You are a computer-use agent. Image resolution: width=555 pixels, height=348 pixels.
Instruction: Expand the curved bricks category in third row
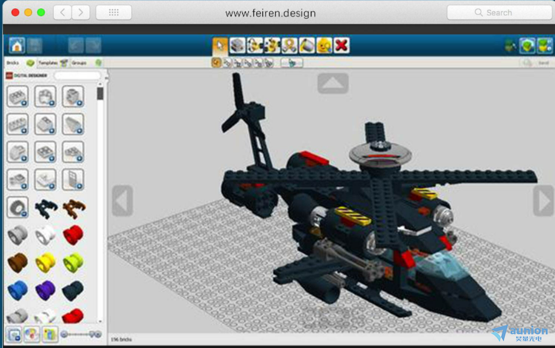(x=17, y=152)
